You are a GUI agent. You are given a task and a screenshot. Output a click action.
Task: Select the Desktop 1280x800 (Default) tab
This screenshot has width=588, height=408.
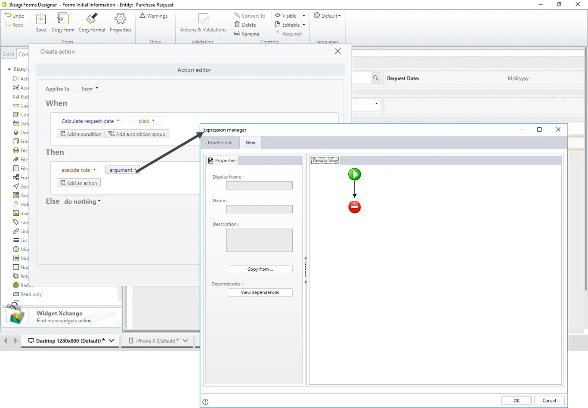tap(71, 340)
